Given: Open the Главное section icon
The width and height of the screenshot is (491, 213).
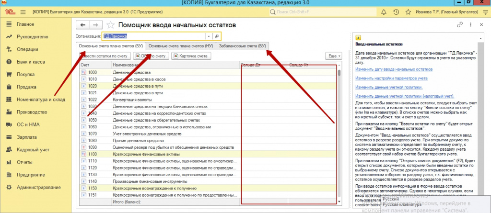Looking at the screenshot, I should tap(9, 24).
